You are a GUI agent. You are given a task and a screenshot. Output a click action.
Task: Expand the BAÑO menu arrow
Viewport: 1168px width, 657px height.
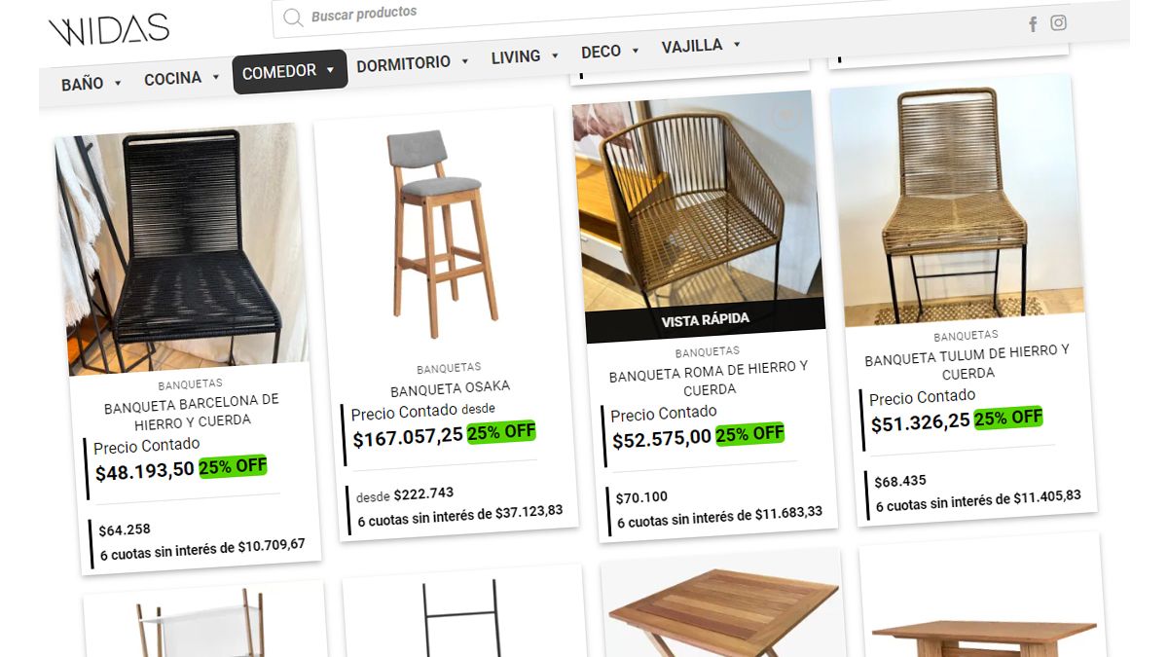118,83
